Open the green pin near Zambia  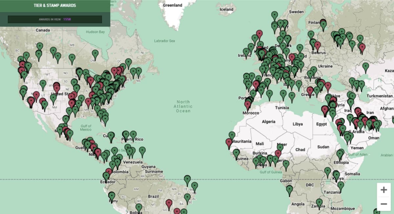tap(319, 203)
